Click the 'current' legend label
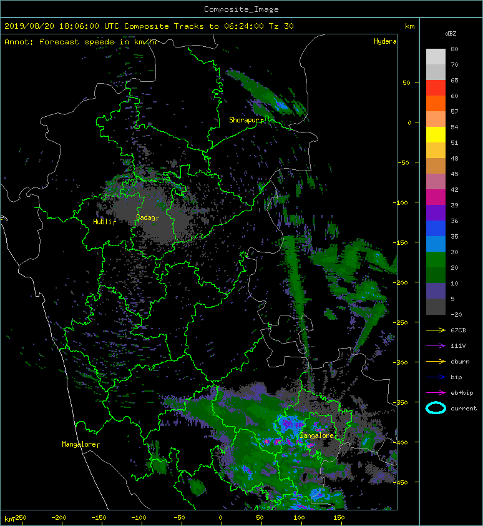The image size is (483, 526). coord(464,409)
